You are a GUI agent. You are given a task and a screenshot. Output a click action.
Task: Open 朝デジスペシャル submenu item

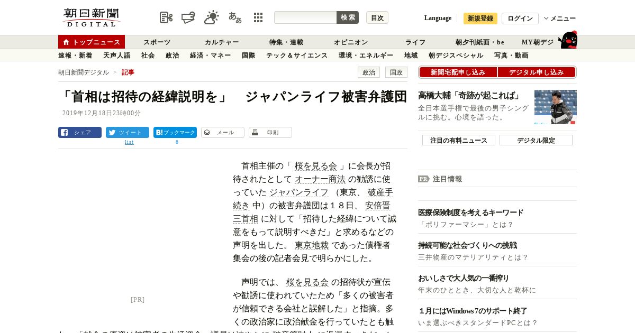(456, 55)
